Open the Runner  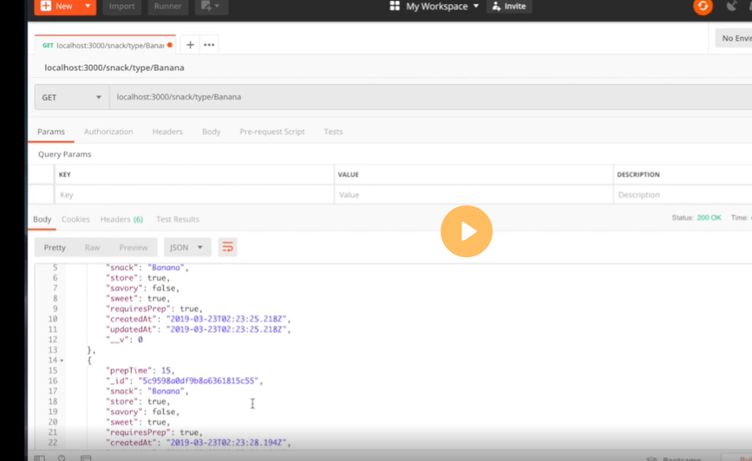point(167,6)
